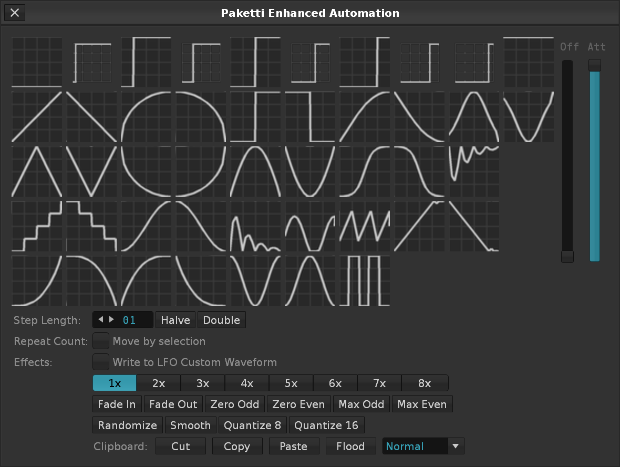Decrease step length with left arrow
Screen dimensions: 620x467
(100, 319)
